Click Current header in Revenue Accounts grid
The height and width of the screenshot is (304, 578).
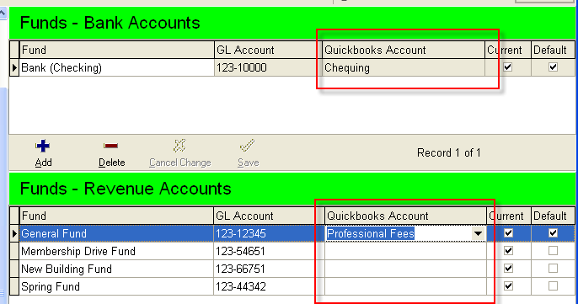(509, 216)
